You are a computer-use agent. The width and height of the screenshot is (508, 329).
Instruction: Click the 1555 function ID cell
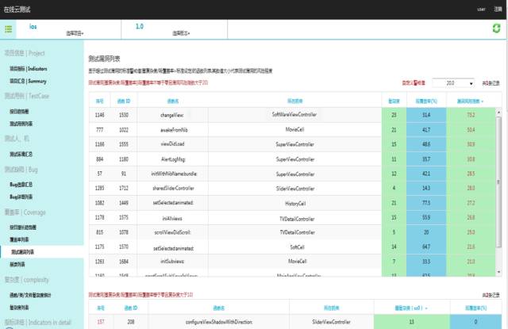pyautogui.click(x=124, y=144)
